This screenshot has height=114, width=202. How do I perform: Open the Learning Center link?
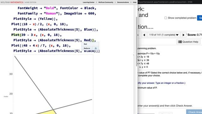point(88,2)
